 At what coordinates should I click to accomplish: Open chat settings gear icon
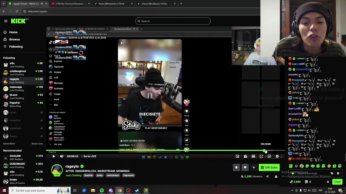coord(328,182)
